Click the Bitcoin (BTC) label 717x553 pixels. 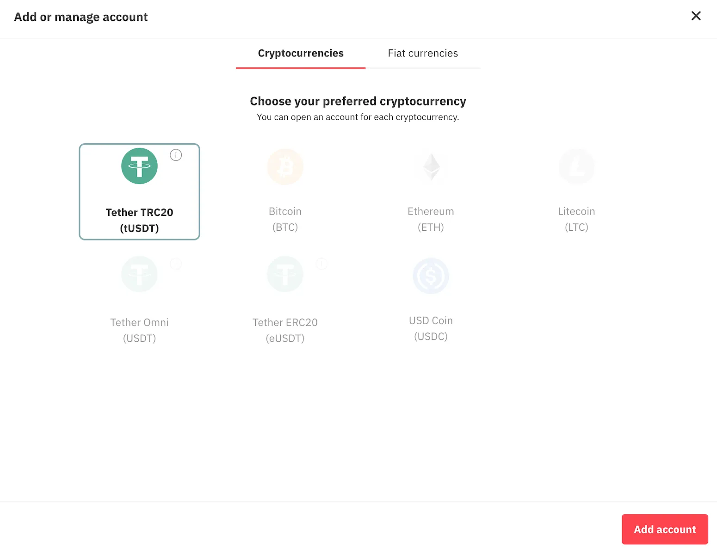(285, 219)
